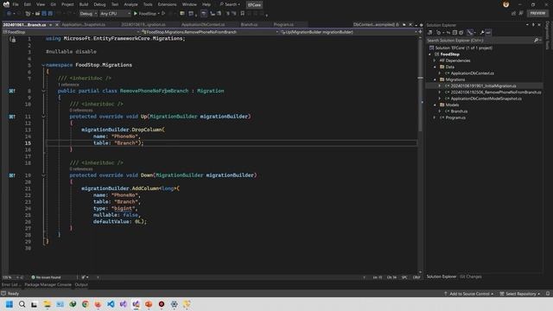Pin the 202401061...Branch.cs tab

51,25
